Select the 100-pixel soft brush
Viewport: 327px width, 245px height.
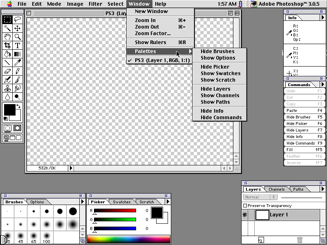tap(47, 237)
